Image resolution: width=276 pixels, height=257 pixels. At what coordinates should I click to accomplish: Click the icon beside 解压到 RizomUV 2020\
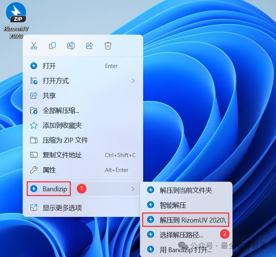coord(151,219)
